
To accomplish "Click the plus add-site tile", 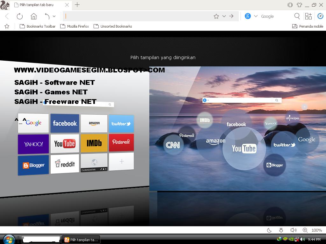I will [121, 161].
